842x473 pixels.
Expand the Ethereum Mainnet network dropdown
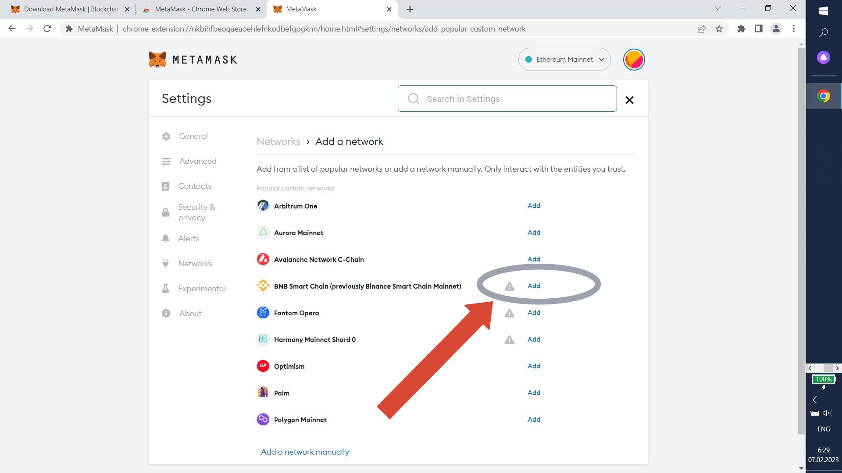pos(564,60)
